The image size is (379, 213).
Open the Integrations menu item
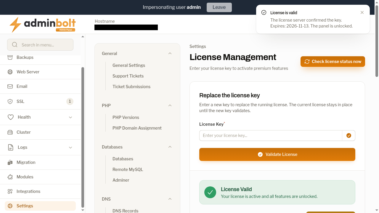point(40,191)
